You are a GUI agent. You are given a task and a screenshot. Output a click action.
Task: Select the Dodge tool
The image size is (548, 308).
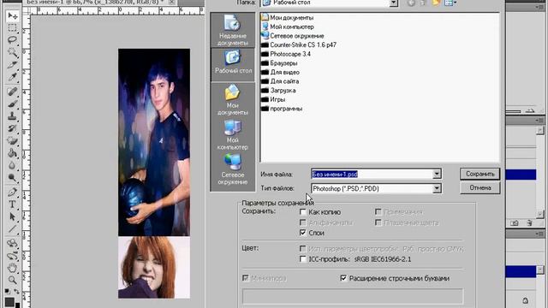(x=13, y=177)
